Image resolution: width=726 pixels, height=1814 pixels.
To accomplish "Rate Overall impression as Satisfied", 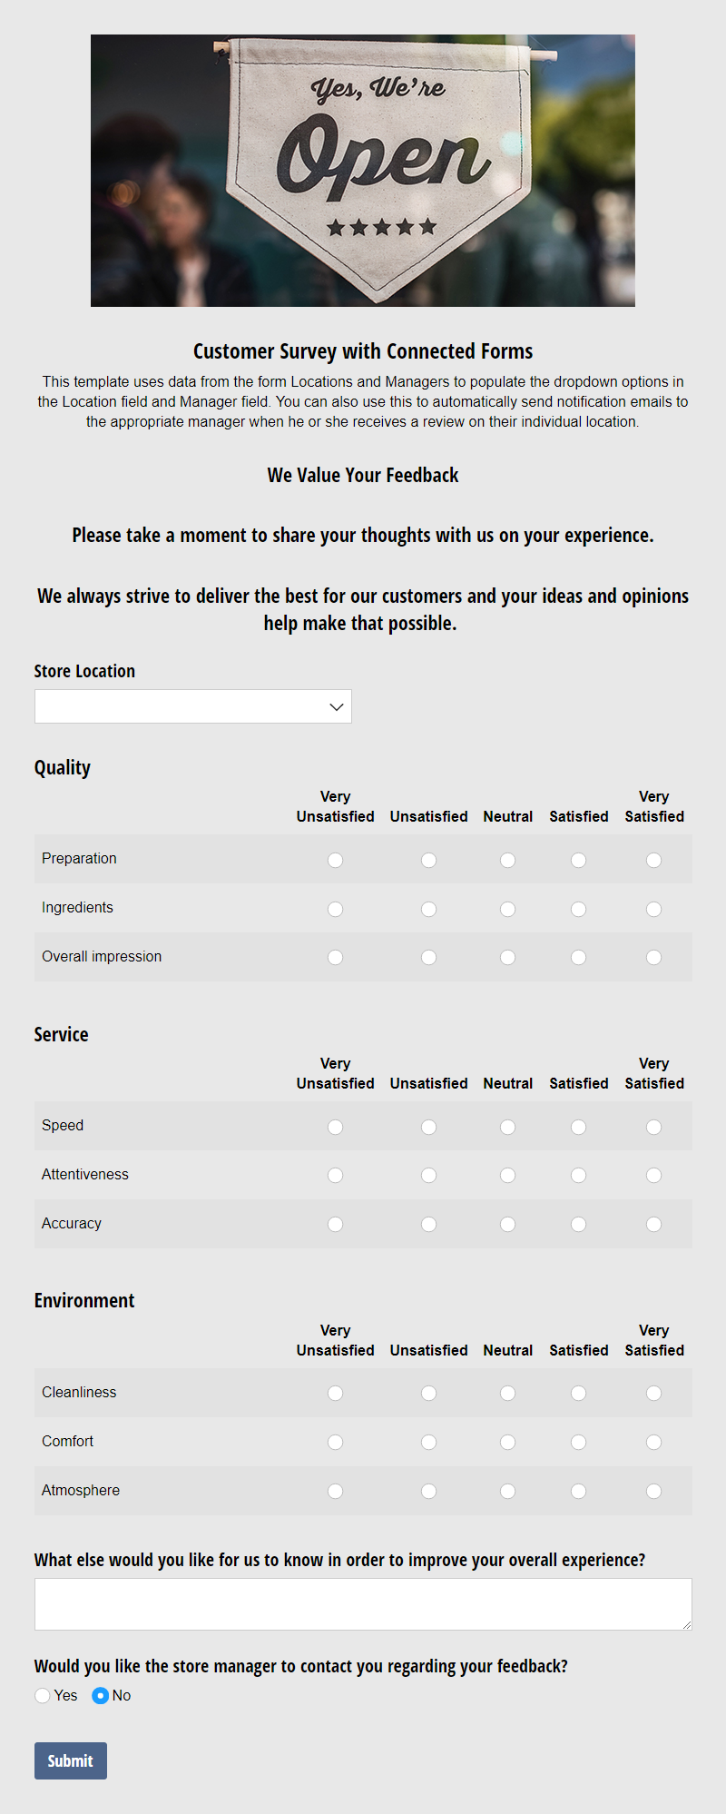I will [x=578, y=957].
